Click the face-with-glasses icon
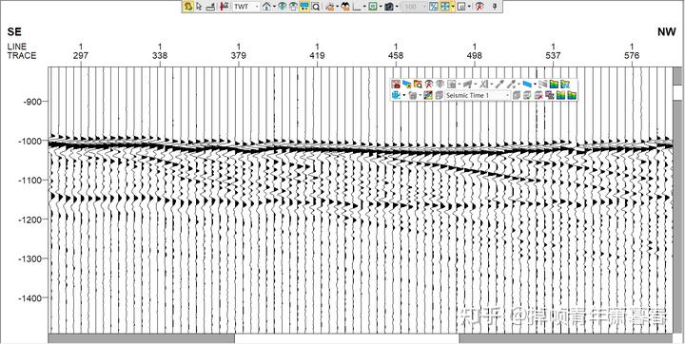 345,7
